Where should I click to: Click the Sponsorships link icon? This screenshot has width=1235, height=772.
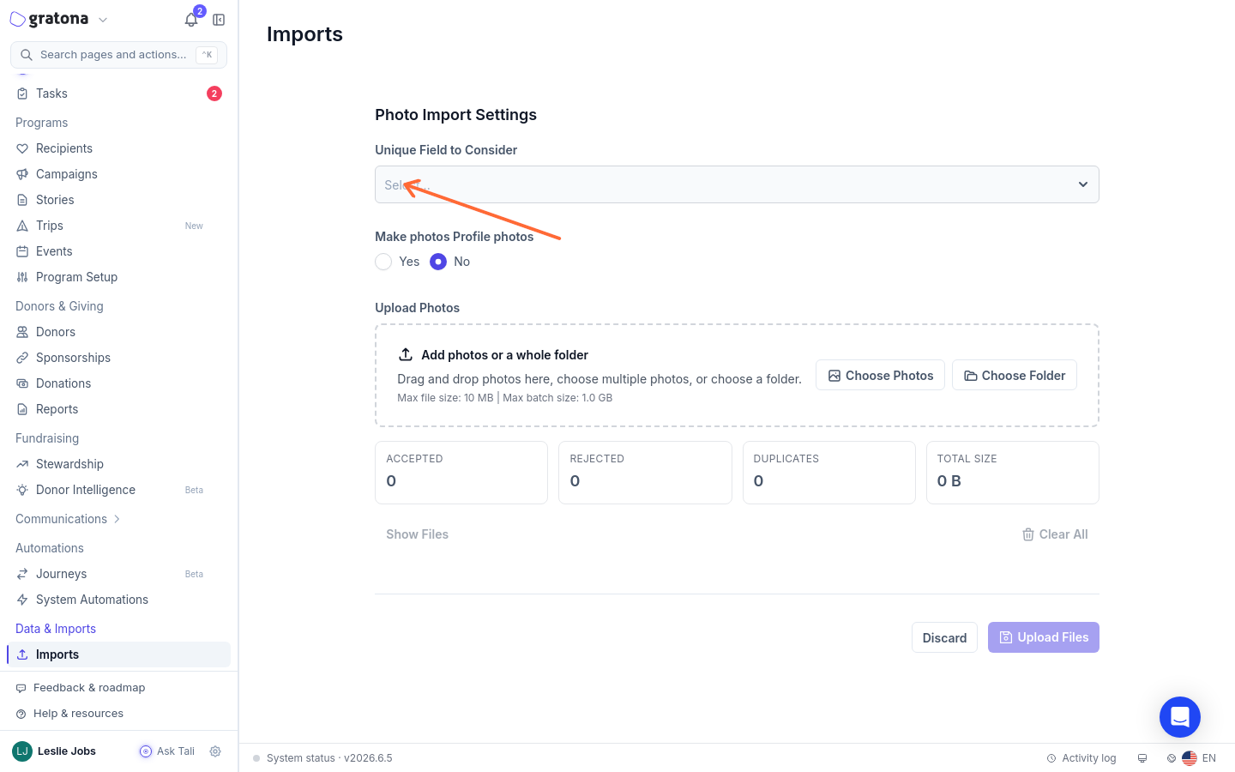click(22, 358)
